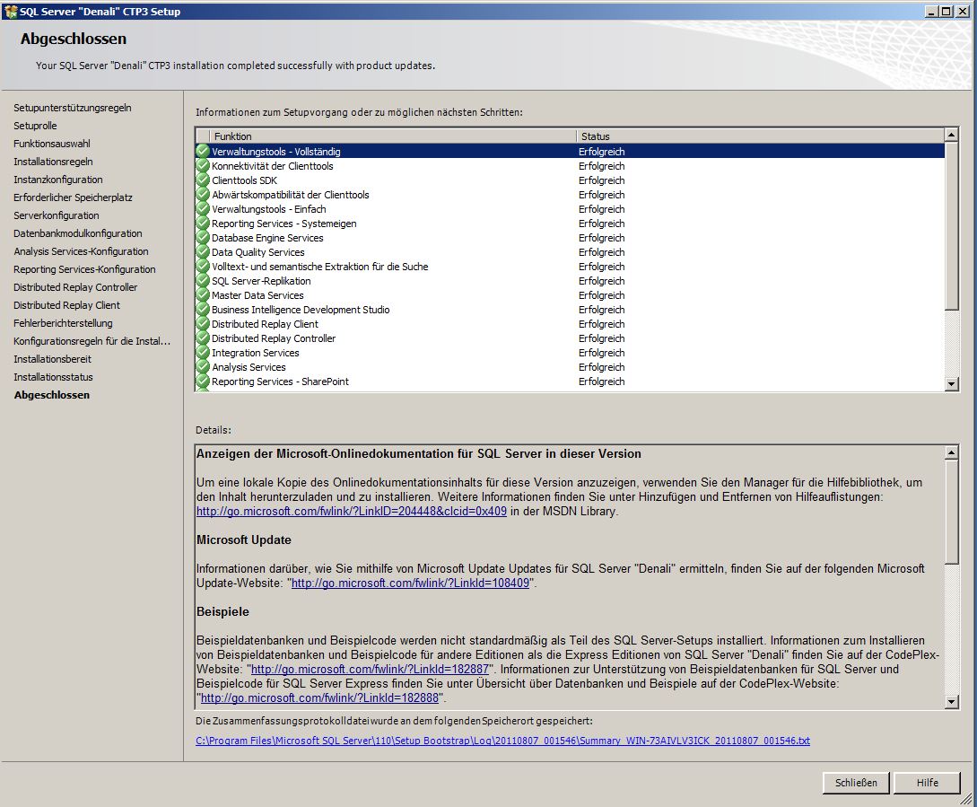Click green check icon for Verwaltungstools - Vollständig

click(203, 151)
